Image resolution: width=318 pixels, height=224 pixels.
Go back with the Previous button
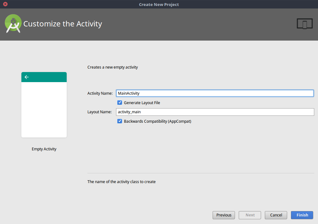224,215
